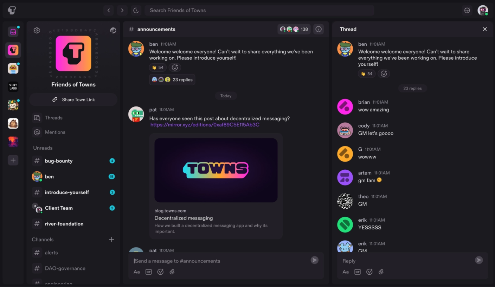The height and width of the screenshot is (287, 495).
Task: Collapse the Channels section header
Action: (43, 239)
